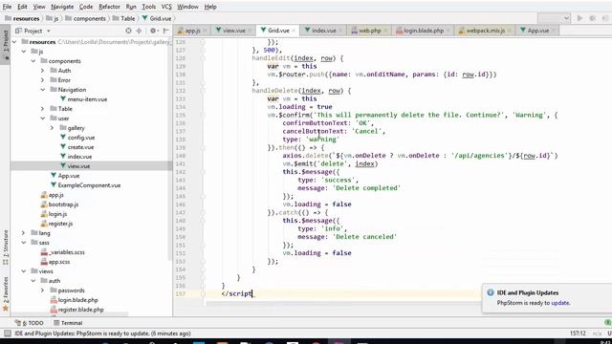612x344 pixels.
Task: Collapse the Navigation folder
Action: pyautogui.click(x=42, y=90)
